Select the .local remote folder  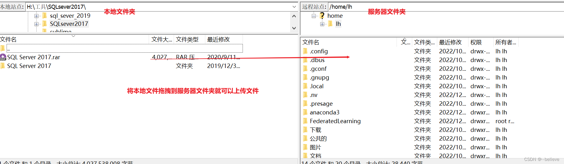coord(316,86)
